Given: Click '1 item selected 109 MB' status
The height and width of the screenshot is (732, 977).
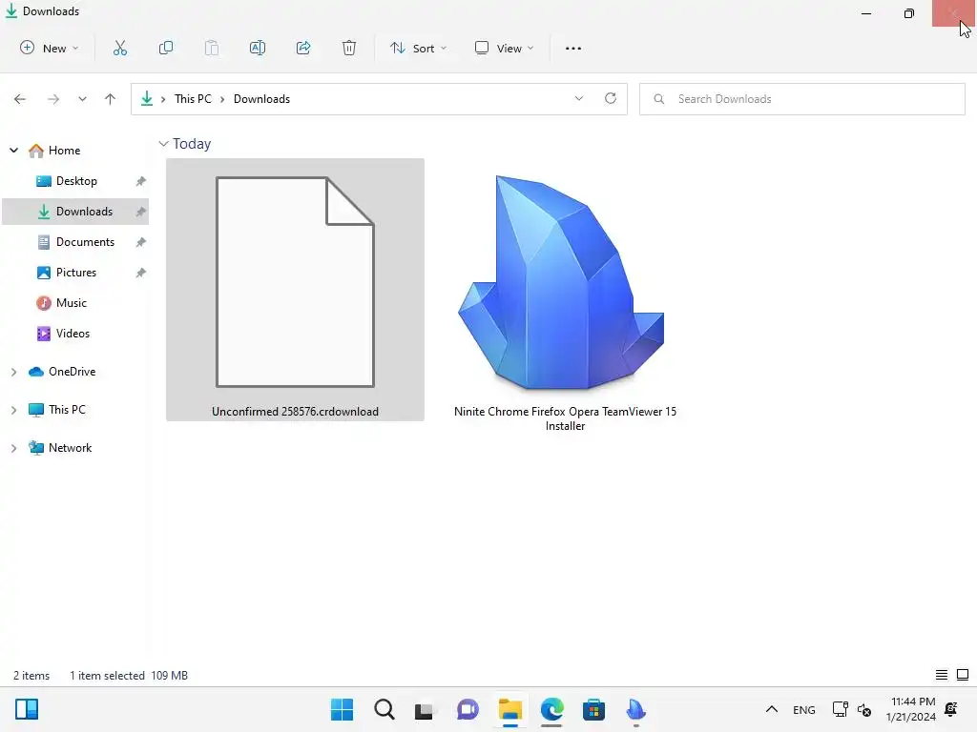Looking at the screenshot, I should pos(129,676).
